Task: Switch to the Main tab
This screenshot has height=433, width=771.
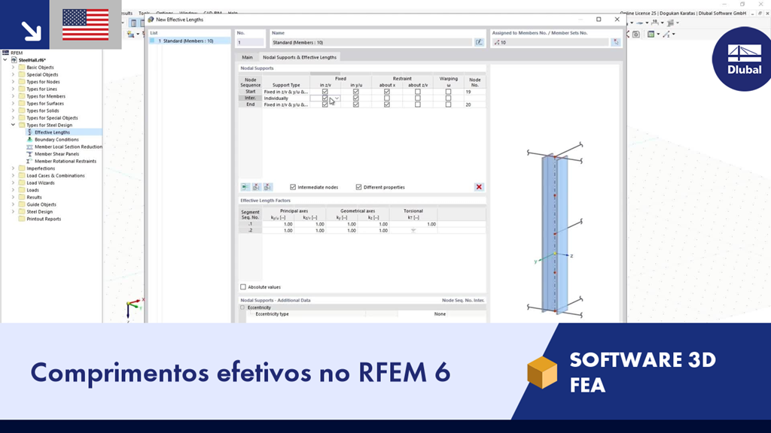Action: point(247,57)
